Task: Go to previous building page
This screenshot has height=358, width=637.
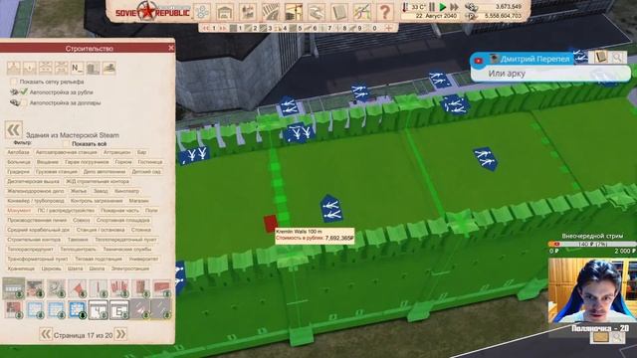Action: click(x=46, y=334)
